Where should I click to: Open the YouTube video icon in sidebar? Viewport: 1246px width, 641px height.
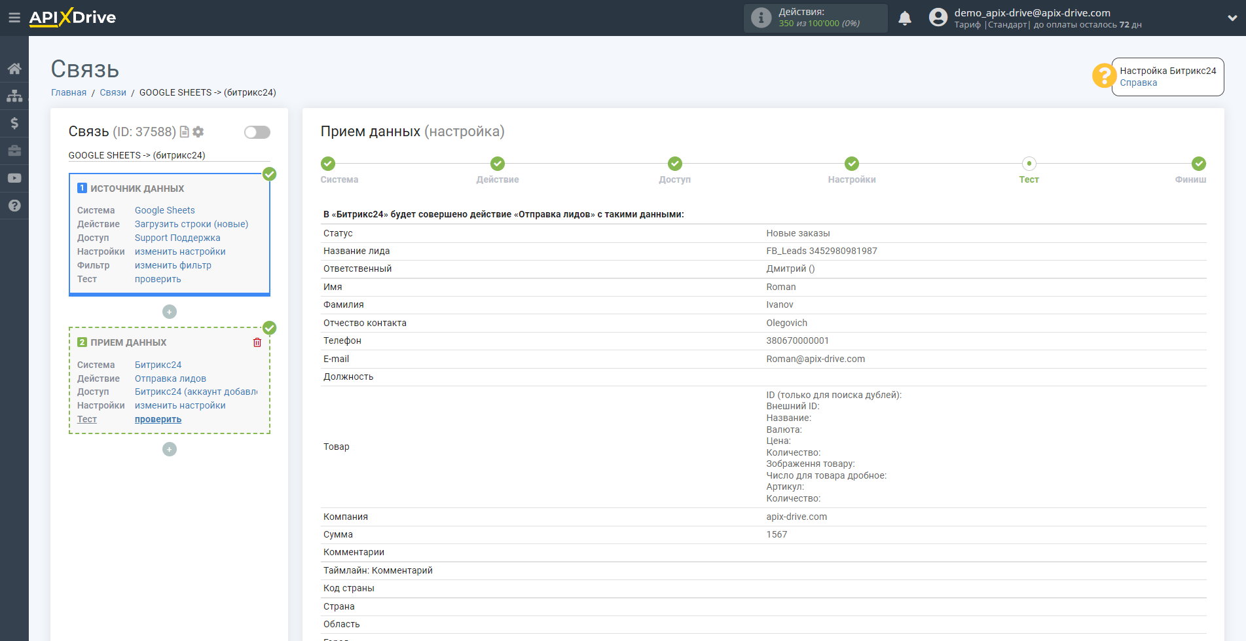coord(14,178)
